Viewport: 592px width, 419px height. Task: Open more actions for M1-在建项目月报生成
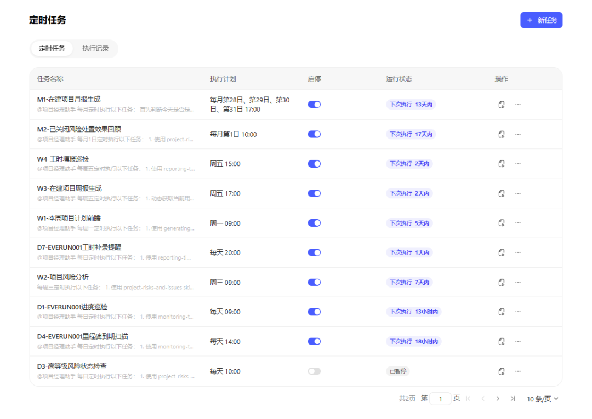pos(518,105)
